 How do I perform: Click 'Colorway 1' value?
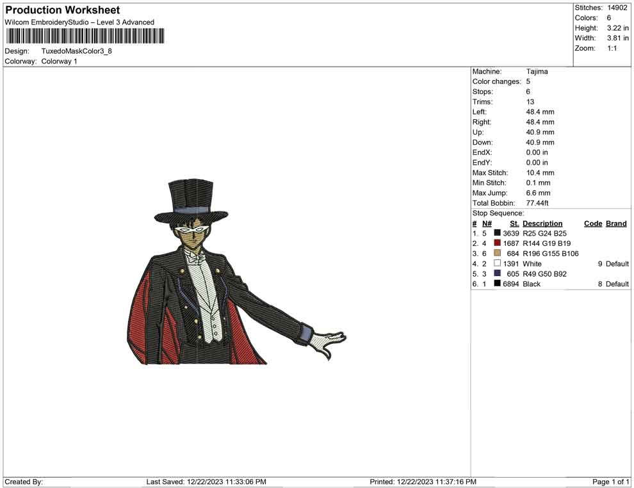[59, 61]
